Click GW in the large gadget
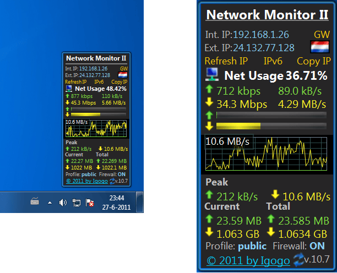This screenshot has height=273, width=337. tap(322, 35)
